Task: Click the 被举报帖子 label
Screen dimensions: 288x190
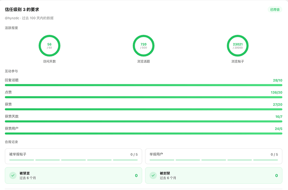Action: coord(18,154)
